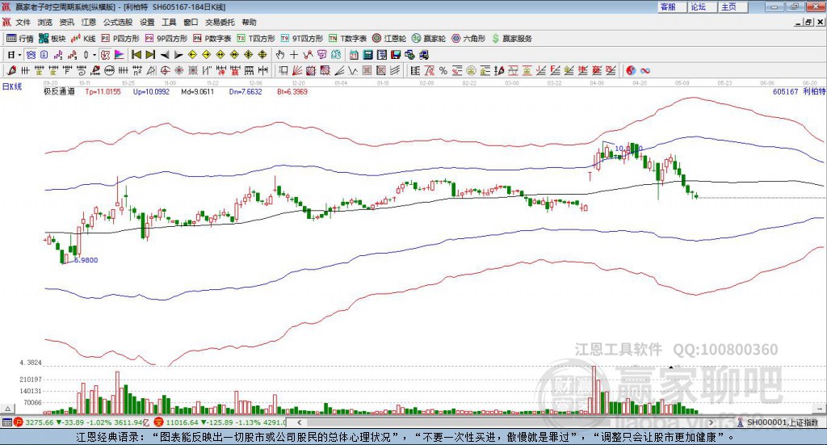
Task: Click the 客服 button in title bar
Action: pyautogui.click(x=671, y=6)
